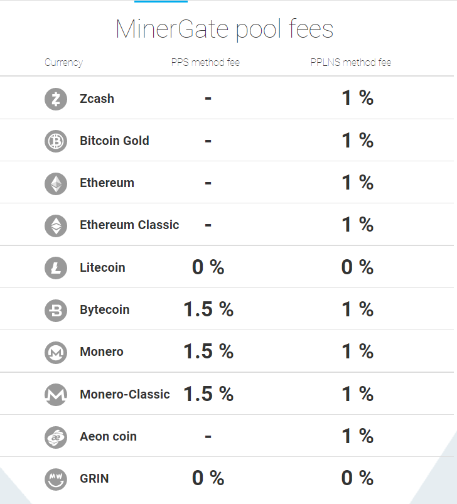Click the Monero-Classic icon
This screenshot has width=457, height=504.
[56, 394]
